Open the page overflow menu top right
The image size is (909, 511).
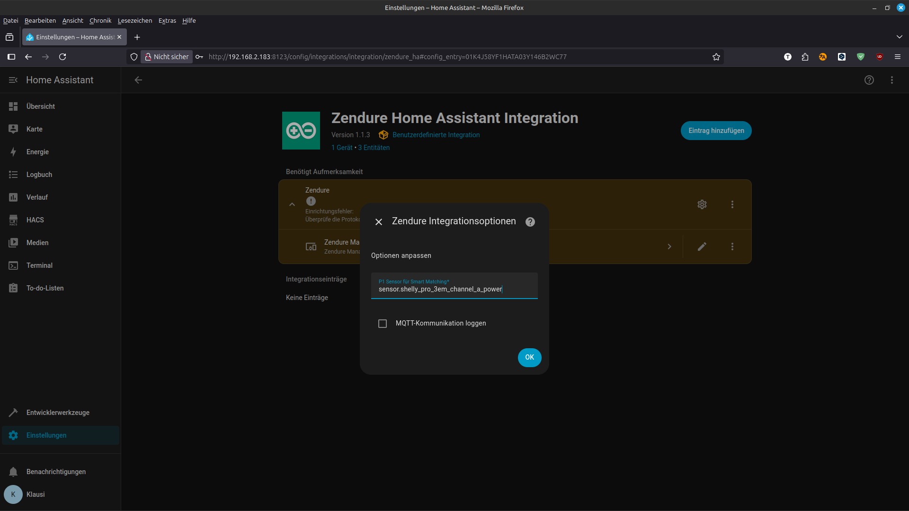click(892, 80)
